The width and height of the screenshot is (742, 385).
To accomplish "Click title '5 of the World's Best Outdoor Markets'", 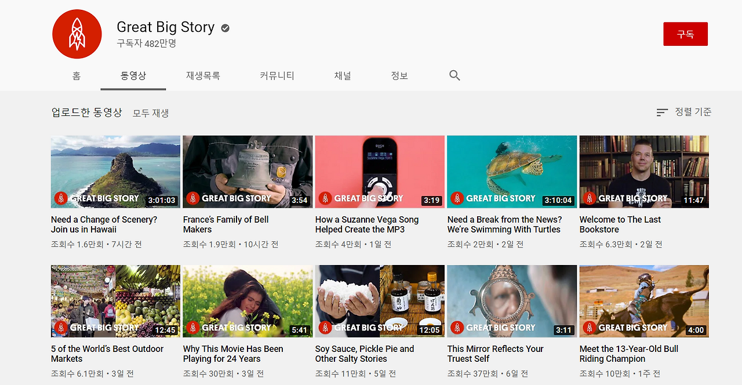I will 107,354.
